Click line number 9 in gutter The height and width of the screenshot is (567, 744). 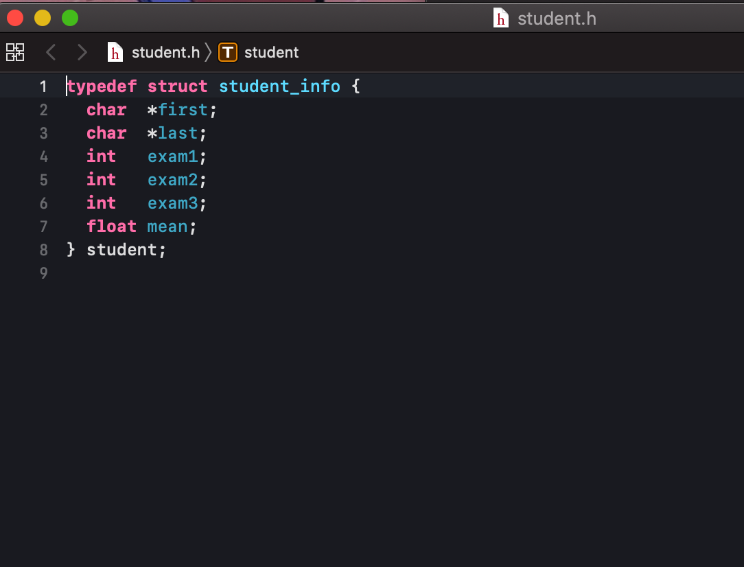44,273
